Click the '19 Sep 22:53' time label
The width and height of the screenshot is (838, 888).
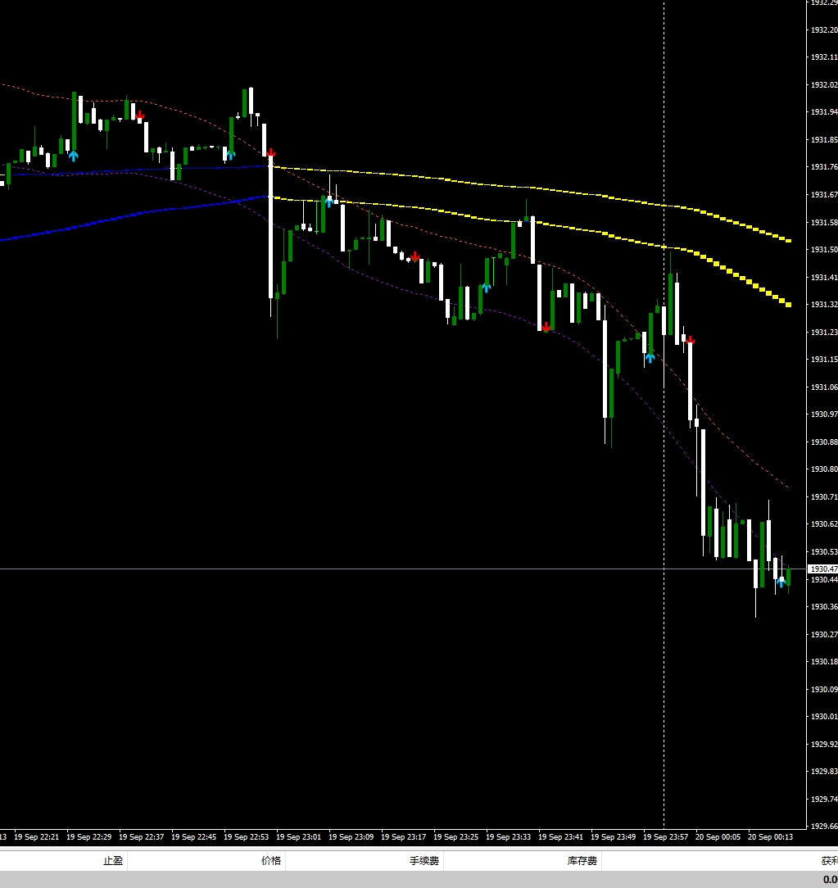coord(246,836)
